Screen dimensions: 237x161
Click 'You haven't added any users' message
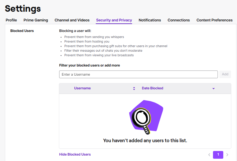(x=145, y=140)
